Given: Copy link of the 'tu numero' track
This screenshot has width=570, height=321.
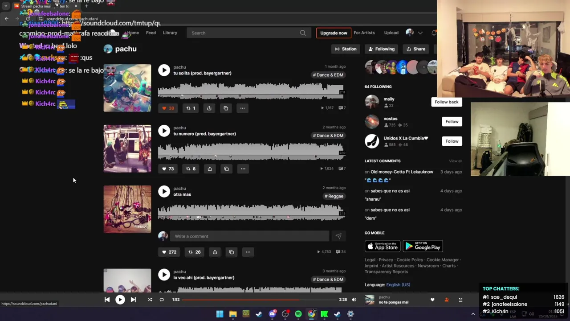Looking at the screenshot, I should [x=226, y=169].
